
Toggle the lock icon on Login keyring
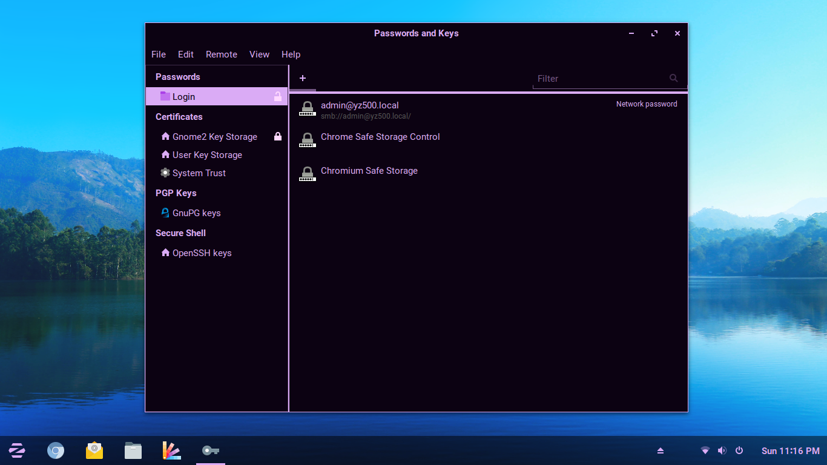tap(278, 96)
